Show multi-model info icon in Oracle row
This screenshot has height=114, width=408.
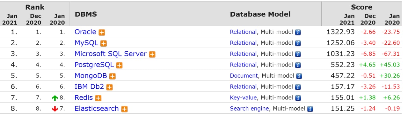pyautogui.click(x=298, y=32)
